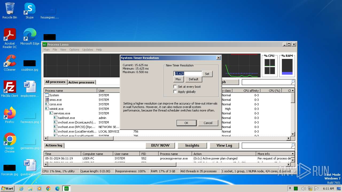Launch Google Chrome from the desktop
Screen dimensions: 342x192
(x=10, y=143)
